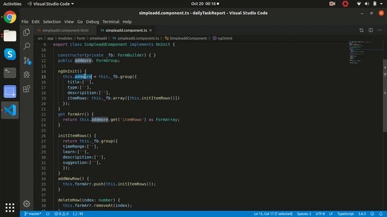The width and height of the screenshot is (387, 217).
Task: Open the Go menu
Action: coord(80,22)
